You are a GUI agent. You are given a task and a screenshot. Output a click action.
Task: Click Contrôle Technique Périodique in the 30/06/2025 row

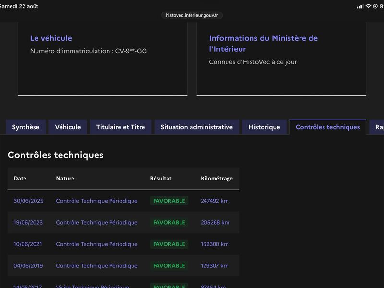pyautogui.click(x=97, y=201)
